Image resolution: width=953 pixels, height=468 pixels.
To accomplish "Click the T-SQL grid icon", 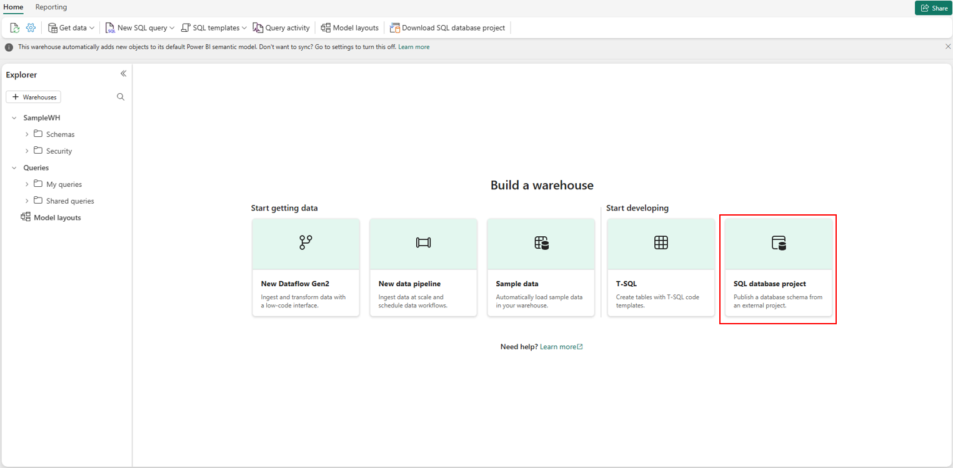I will [x=661, y=242].
